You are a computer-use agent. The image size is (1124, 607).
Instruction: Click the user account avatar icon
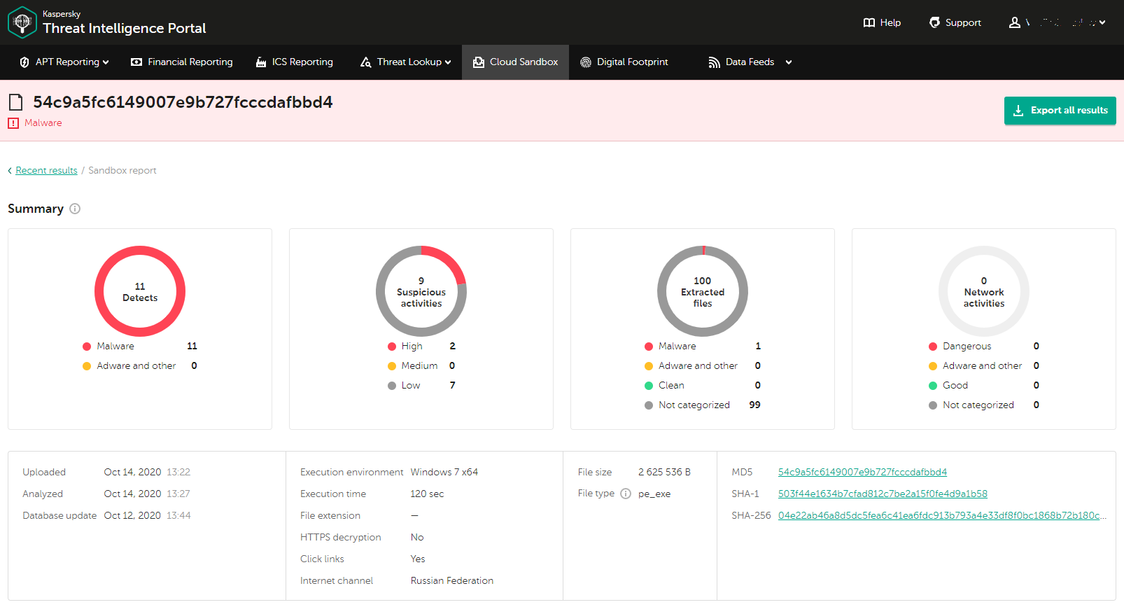1014,22
